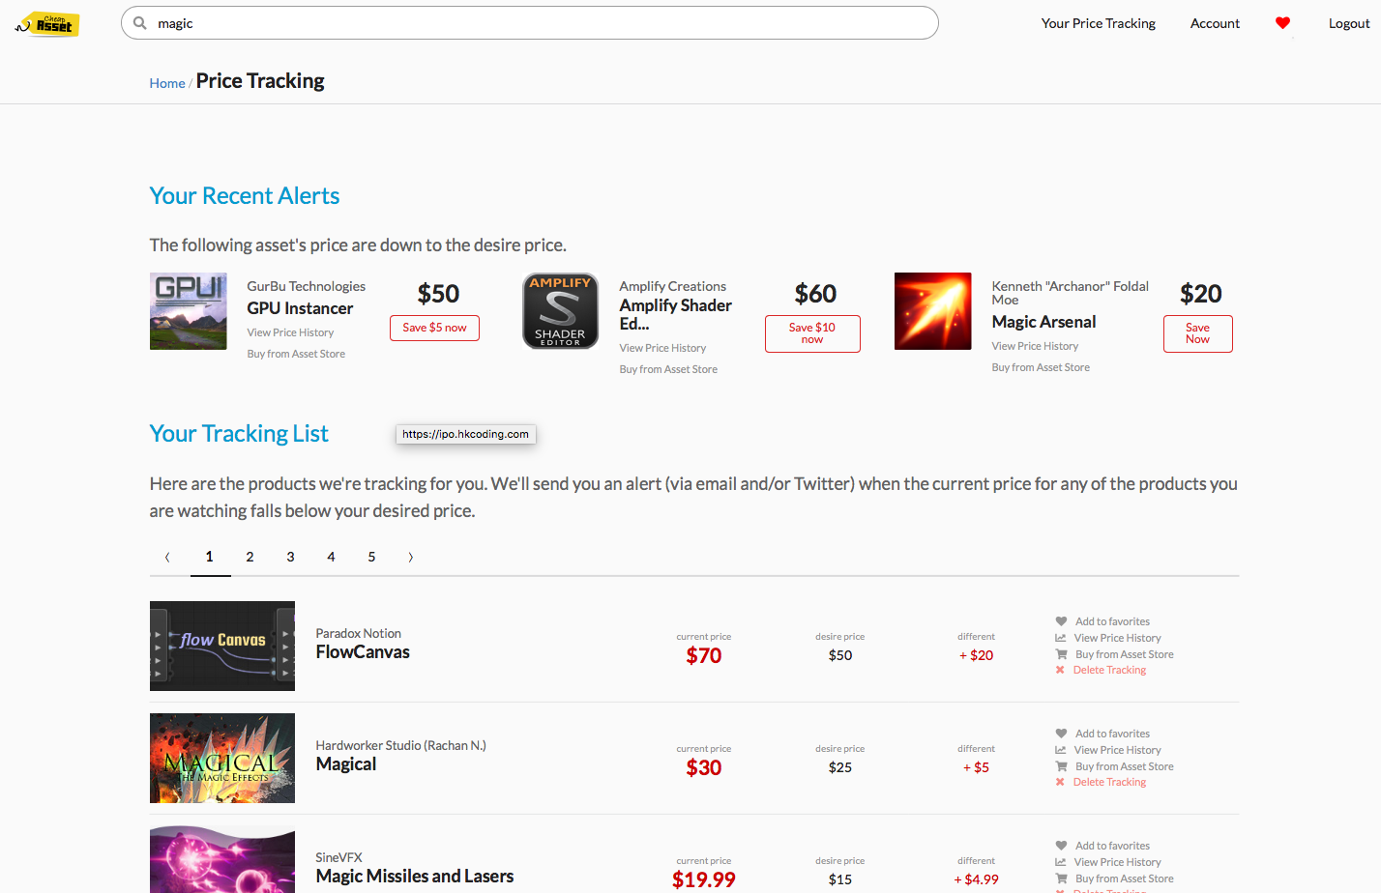View Price History for FlowCanvas
This screenshot has height=893, width=1381.
click(x=1117, y=638)
